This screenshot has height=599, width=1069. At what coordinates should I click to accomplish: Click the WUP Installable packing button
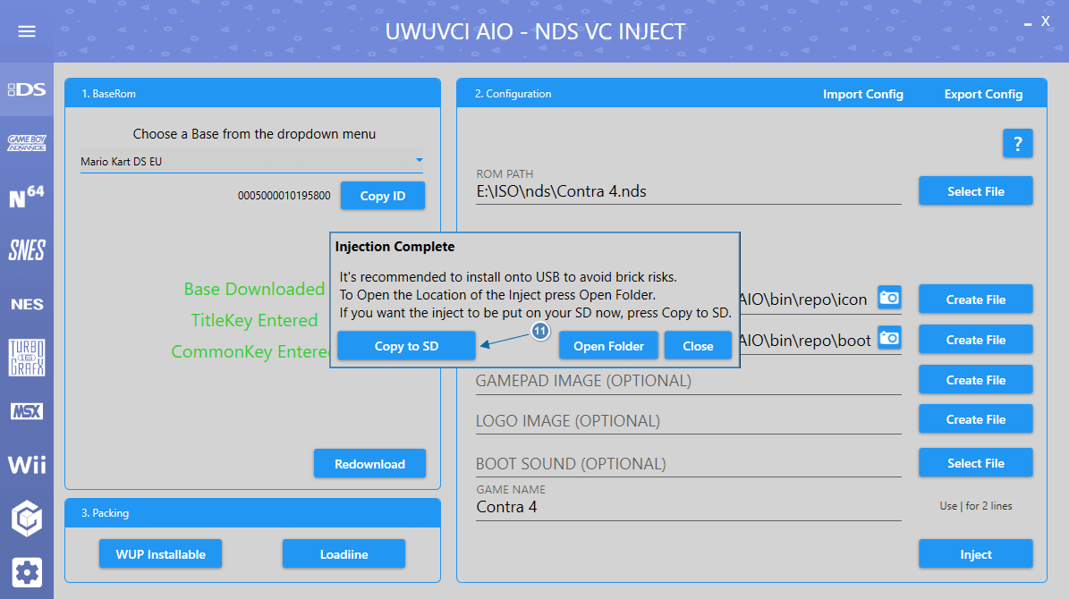tap(161, 554)
